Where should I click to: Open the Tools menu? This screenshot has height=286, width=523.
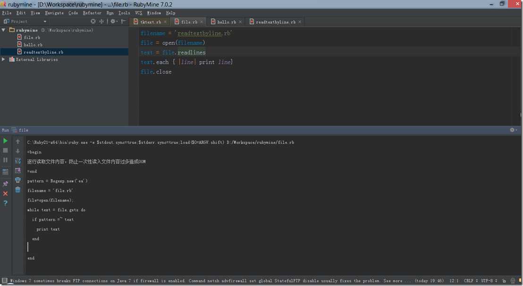tap(124, 13)
